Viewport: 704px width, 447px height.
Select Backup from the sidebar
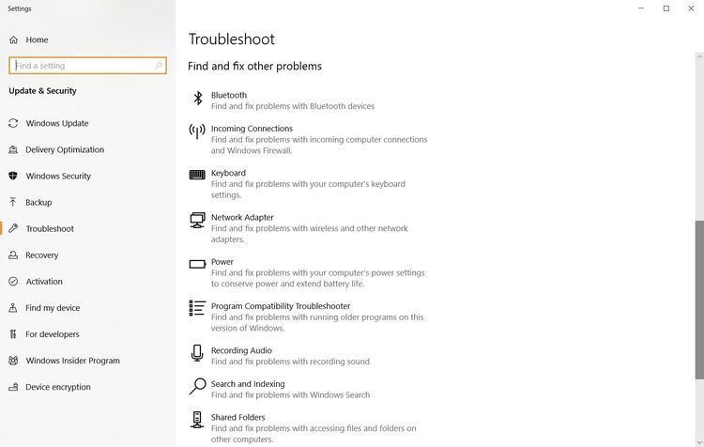38,202
